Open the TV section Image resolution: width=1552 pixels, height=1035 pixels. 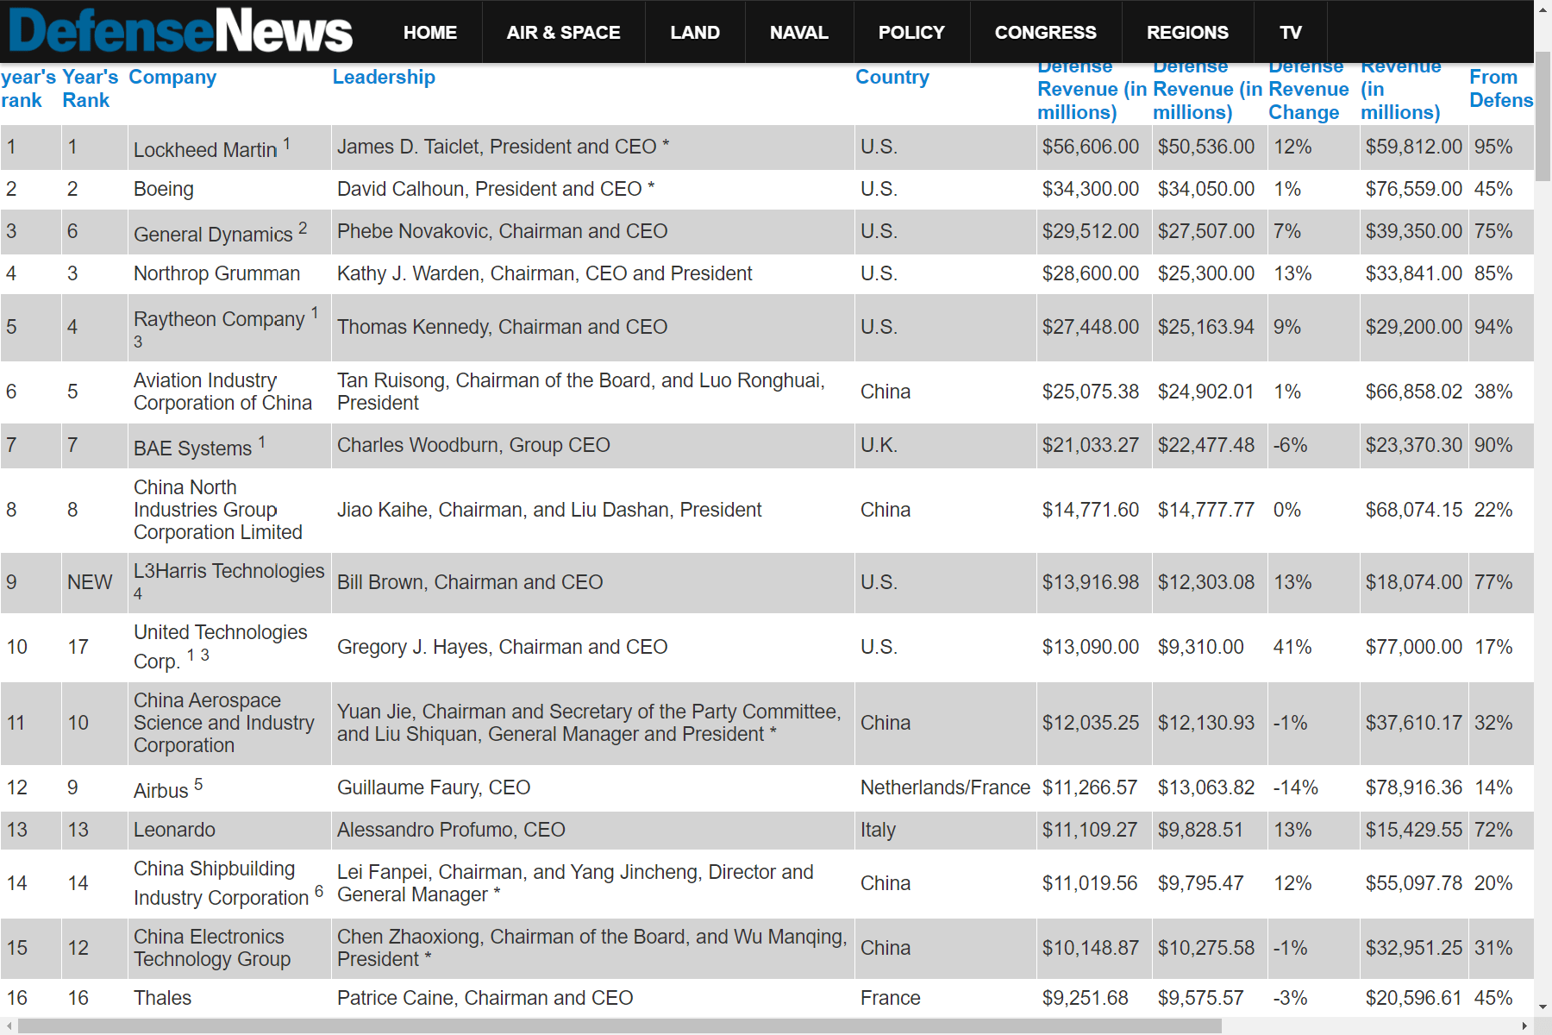[1291, 32]
